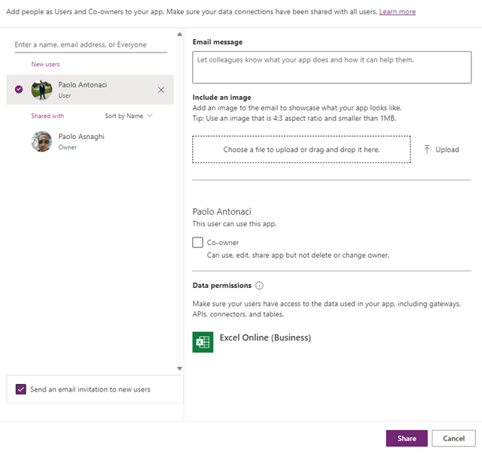Viewport: 482px width, 454px height.
Task: Toggle the purple checkmark beside Paolo Antonaci
Action: (x=19, y=89)
